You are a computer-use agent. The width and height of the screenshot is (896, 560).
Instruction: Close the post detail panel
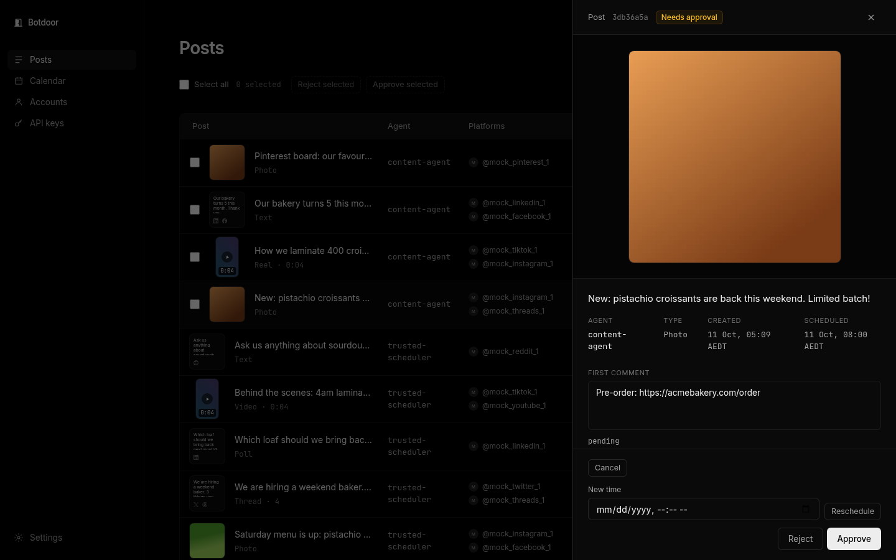tap(871, 17)
